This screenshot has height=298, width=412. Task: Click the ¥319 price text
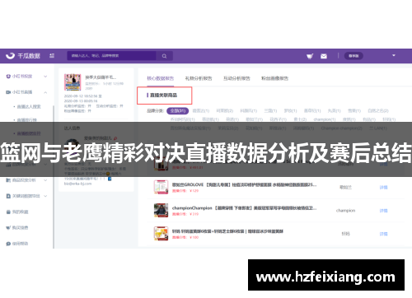click(x=194, y=214)
